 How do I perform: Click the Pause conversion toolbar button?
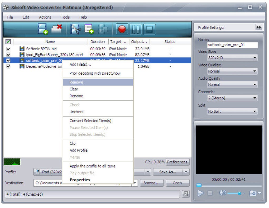pos(136,29)
